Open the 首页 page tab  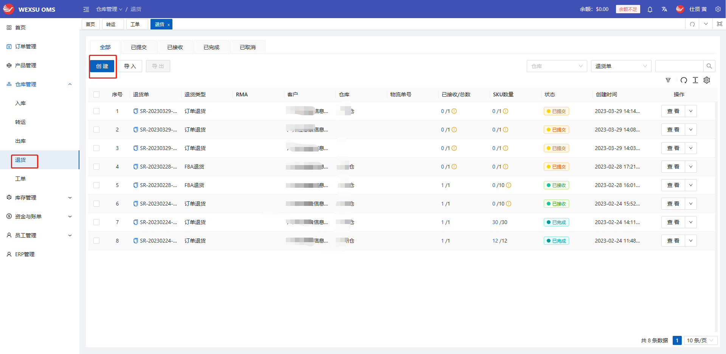pyautogui.click(x=90, y=24)
